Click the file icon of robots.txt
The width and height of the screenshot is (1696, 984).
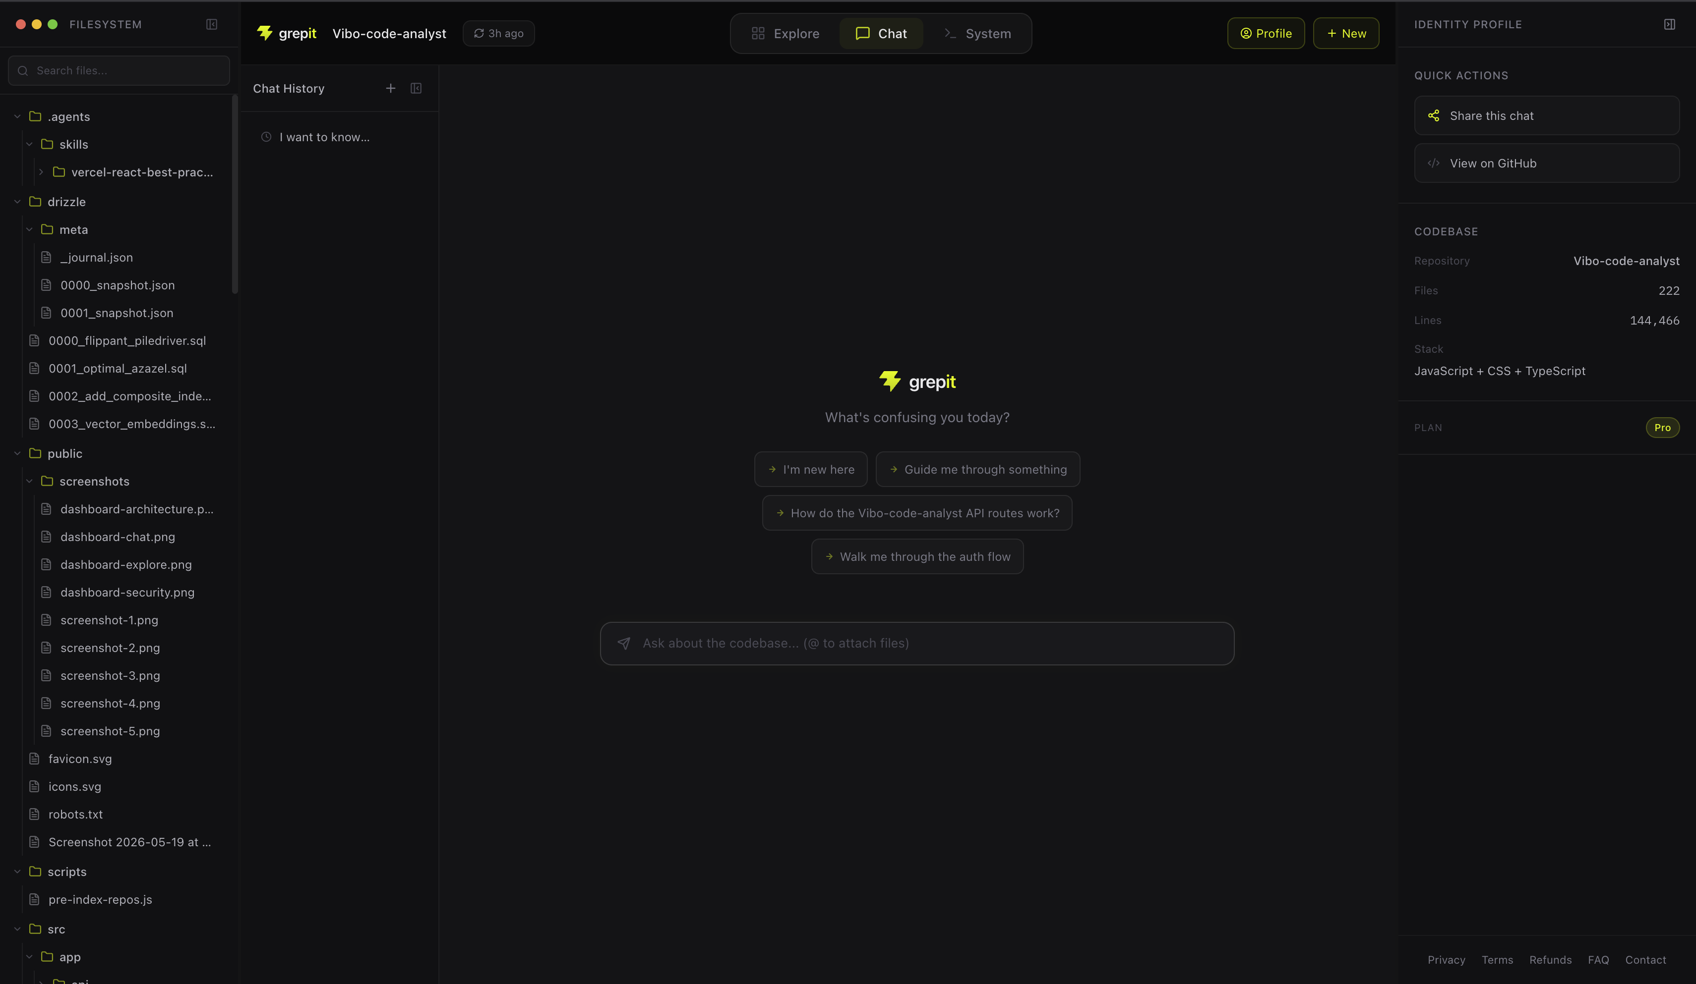pos(34,815)
